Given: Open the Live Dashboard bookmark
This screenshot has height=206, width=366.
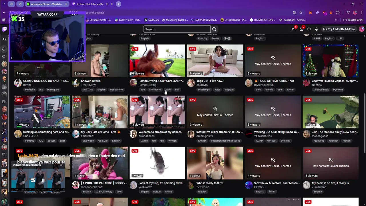Looking at the screenshot, I should [x=233, y=20].
